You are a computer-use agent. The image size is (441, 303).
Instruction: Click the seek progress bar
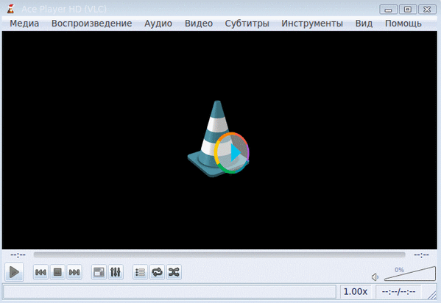[219, 255]
